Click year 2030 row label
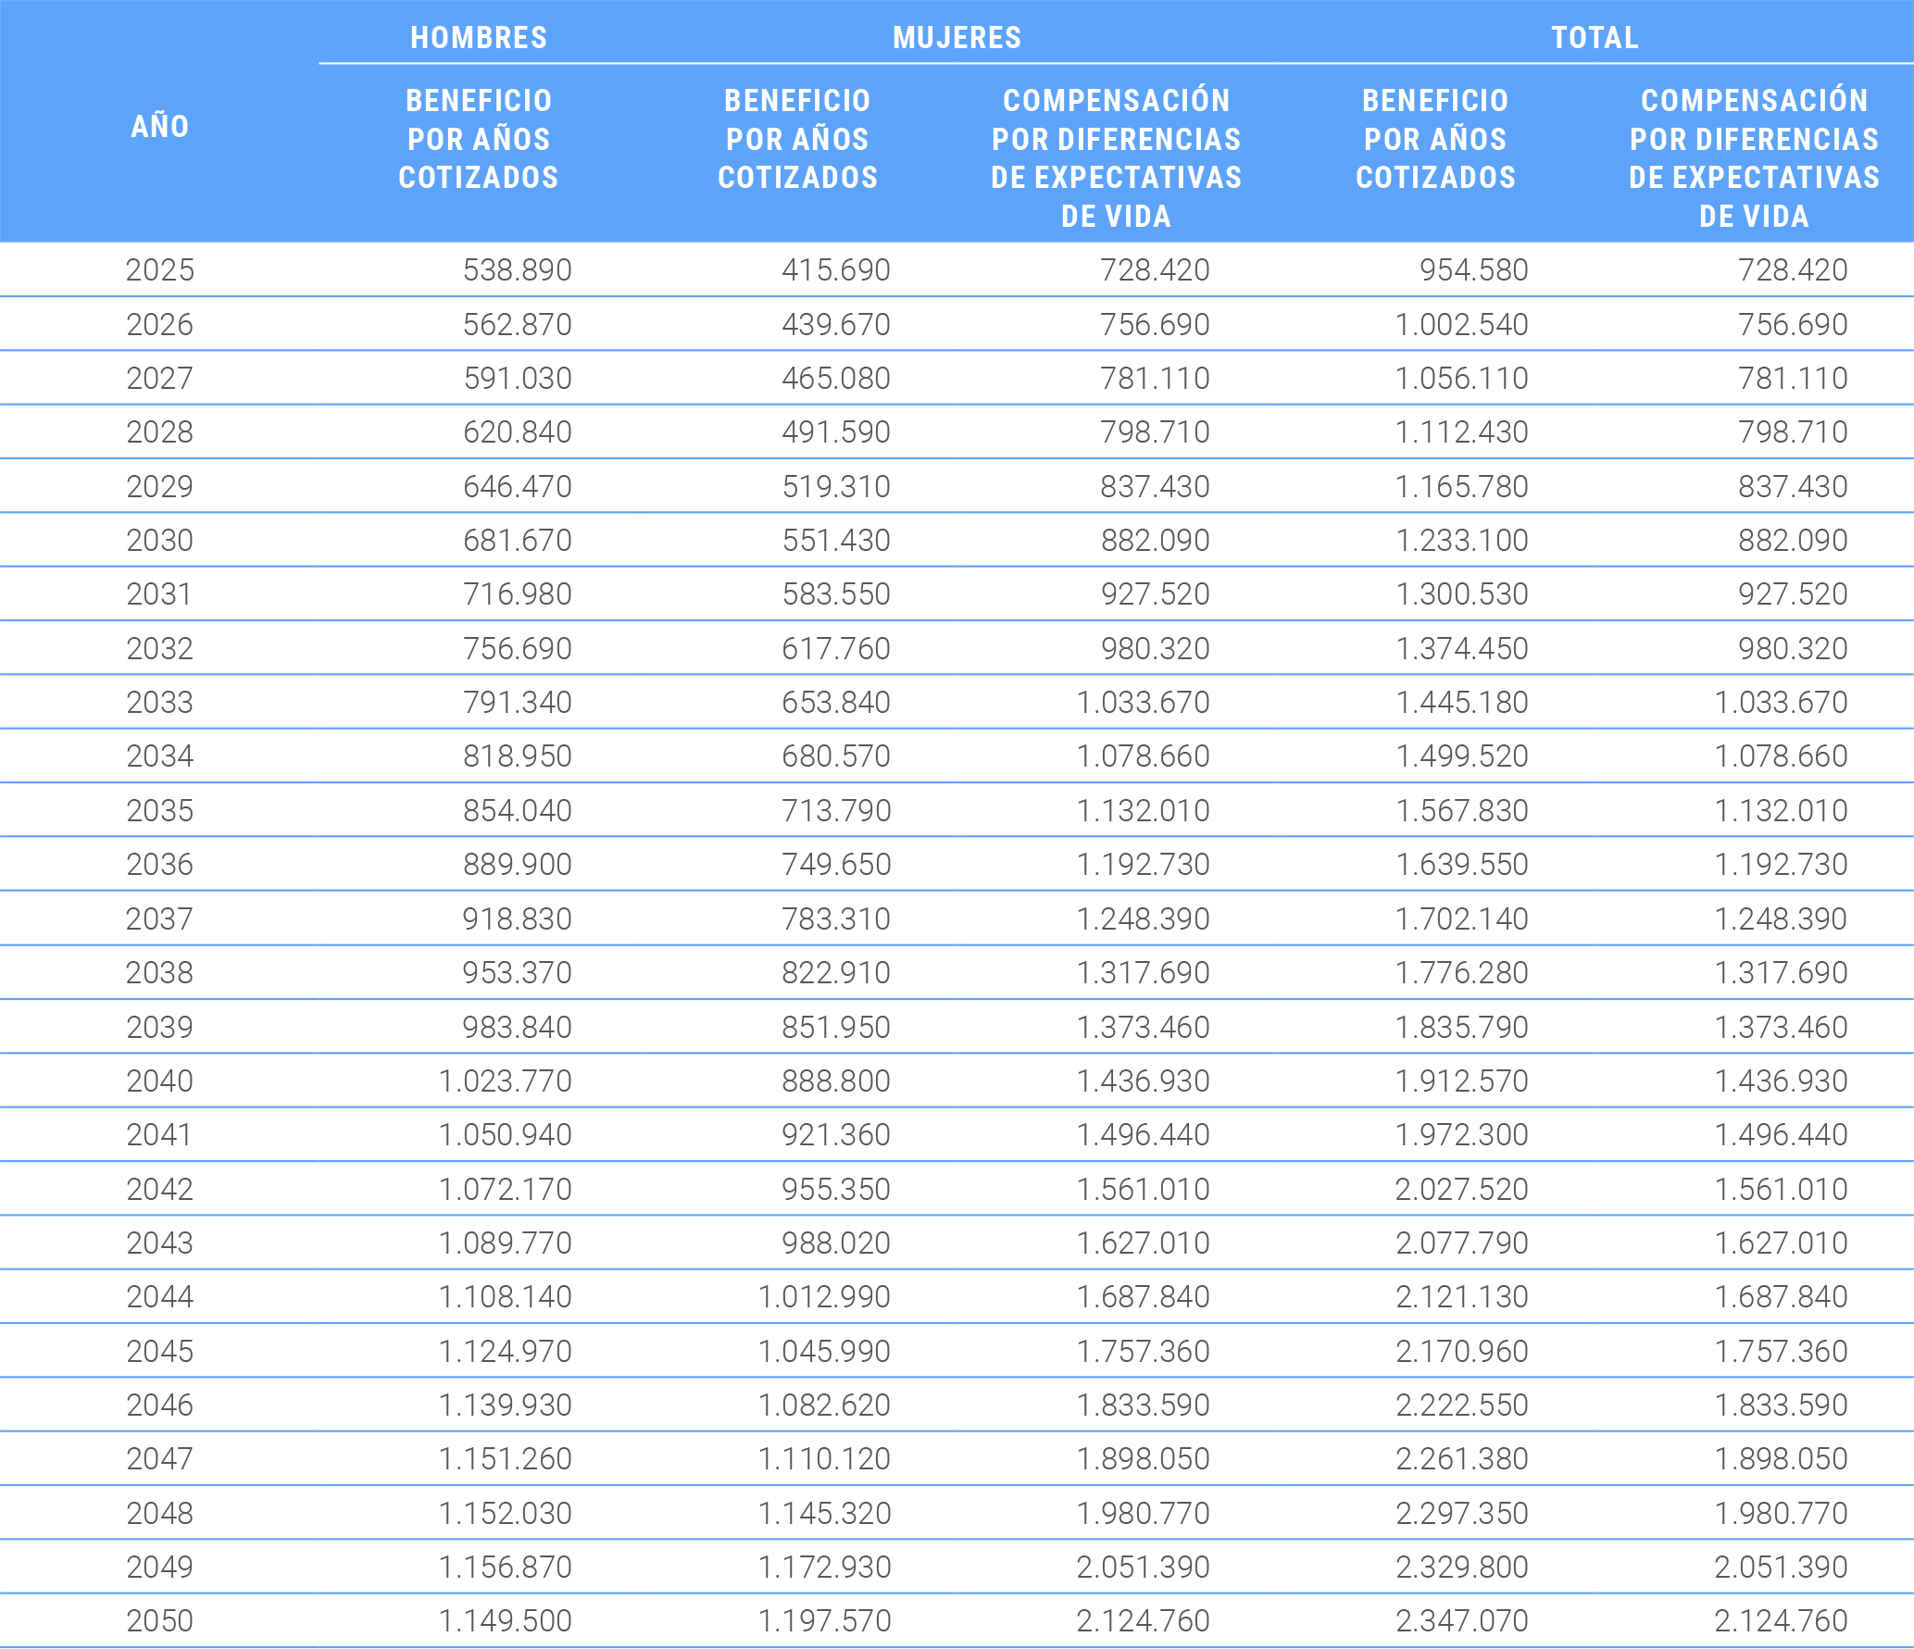Viewport: 1914px width, 1649px height. tap(159, 540)
